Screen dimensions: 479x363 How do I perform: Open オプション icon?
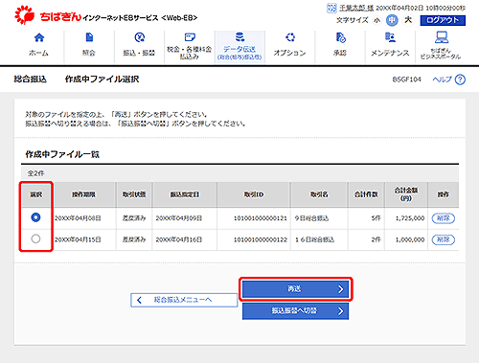click(290, 37)
